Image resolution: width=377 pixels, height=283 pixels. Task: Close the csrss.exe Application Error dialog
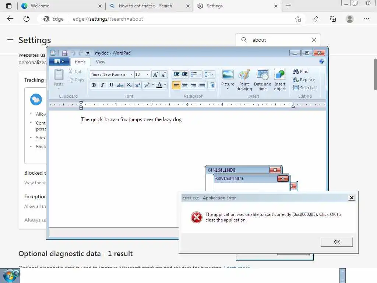[x=352, y=198]
